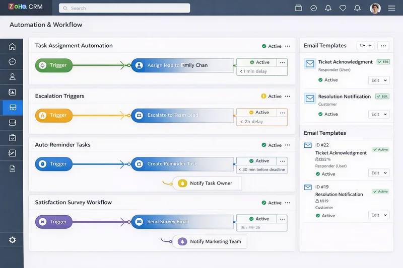
Task: Toggle yellow Active status of Escalation Triggers
Action: pos(271,96)
